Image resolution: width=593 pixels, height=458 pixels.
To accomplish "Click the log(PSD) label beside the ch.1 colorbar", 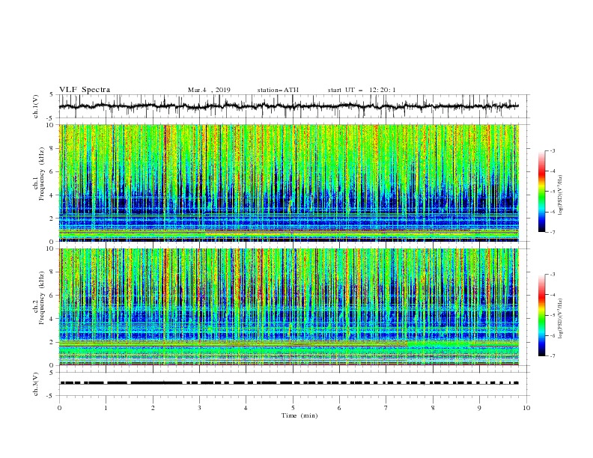I will click(x=560, y=195).
